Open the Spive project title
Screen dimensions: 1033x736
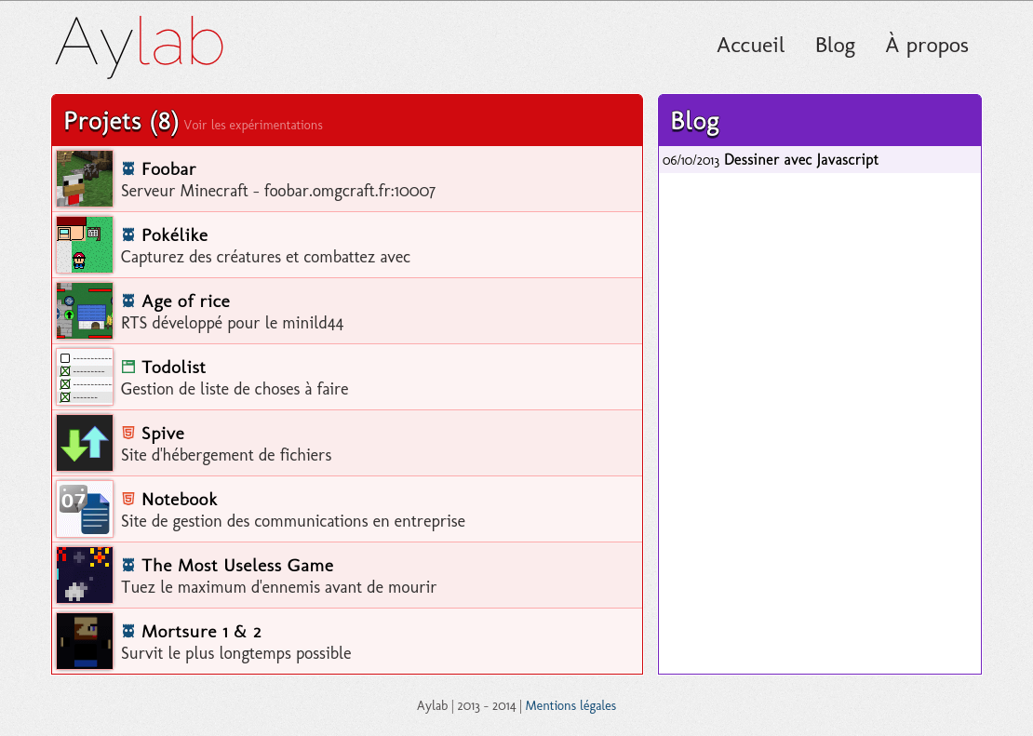(163, 434)
